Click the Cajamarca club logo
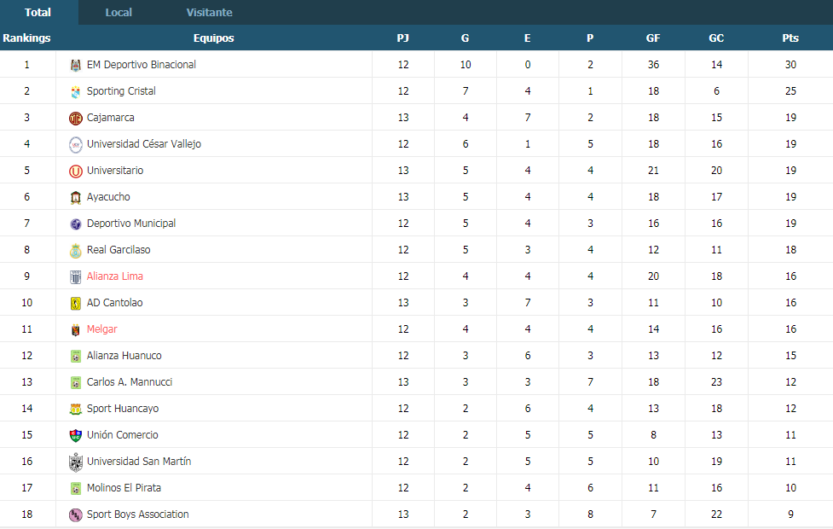833x529 pixels. click(x=75, y=118)
